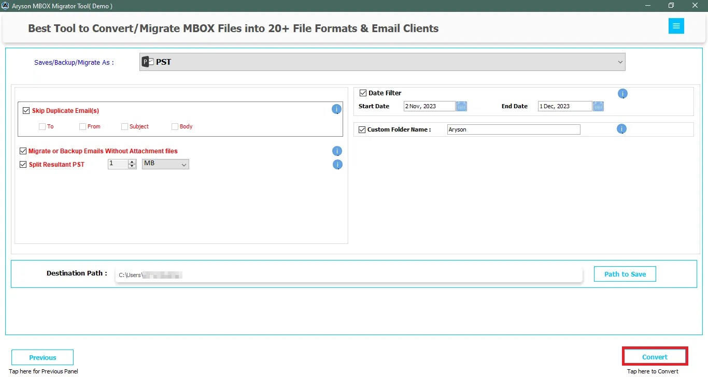Open the End Date calendar picker
The image size is (708, 377).
click(x=598, y=106)
